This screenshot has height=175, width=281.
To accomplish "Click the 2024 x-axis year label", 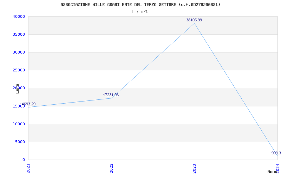I will pos(277,168).
